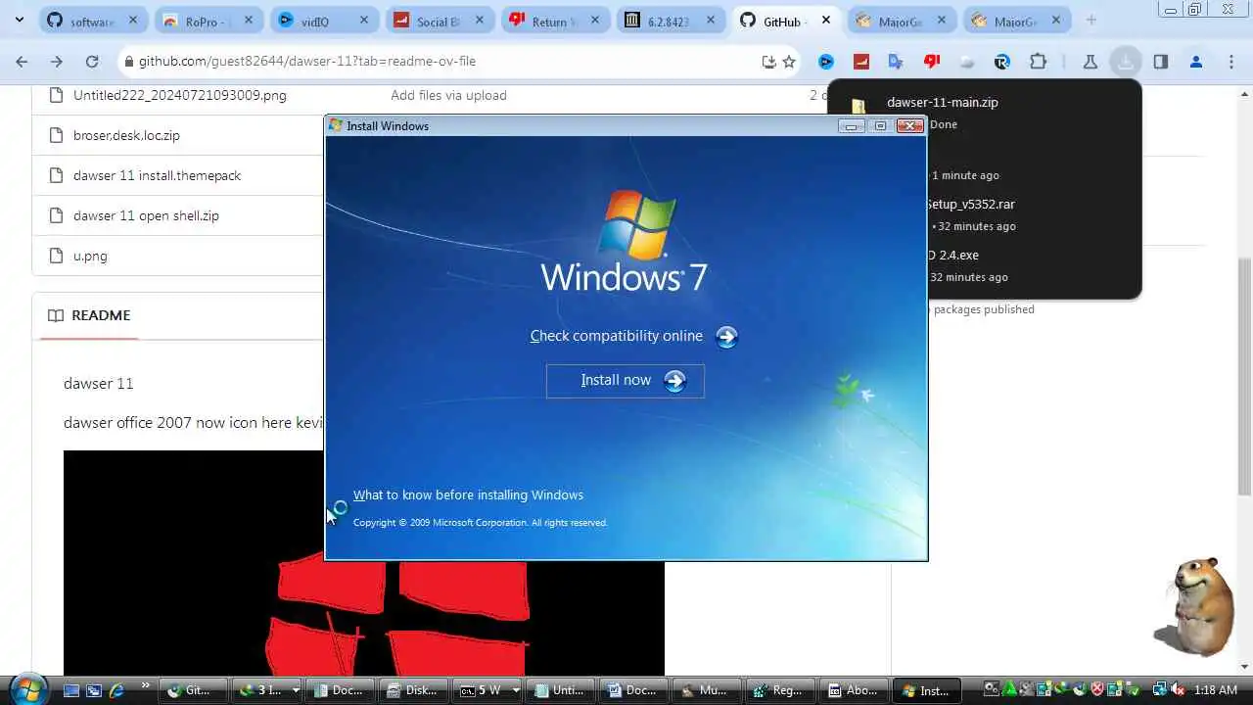Toggle the Chrome downloads bubble button

tap(1126, 61)
